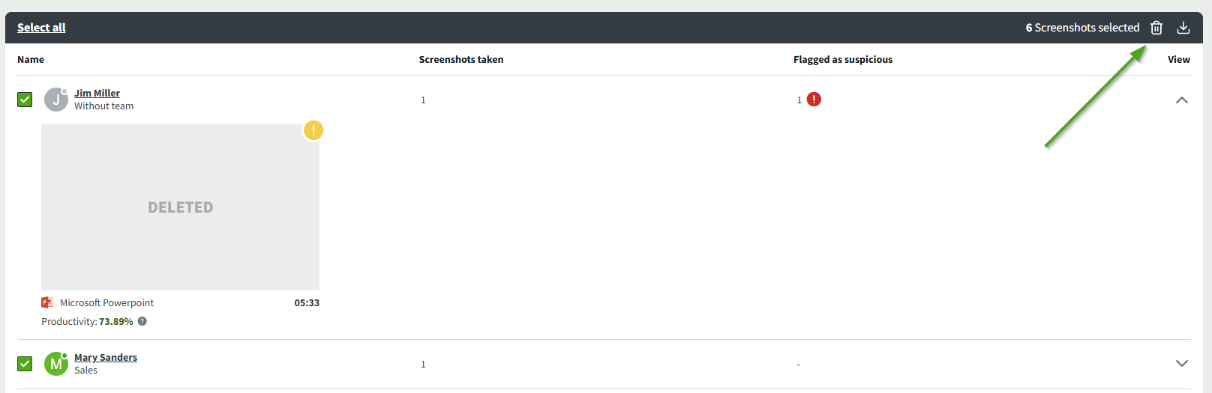Click the yellow warning badge on screenshot
1212x393 pixels.
(x=313, y=130)
